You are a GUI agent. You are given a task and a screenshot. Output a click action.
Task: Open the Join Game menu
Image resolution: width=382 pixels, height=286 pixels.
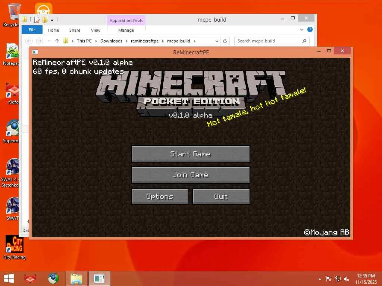click(191, 175)
